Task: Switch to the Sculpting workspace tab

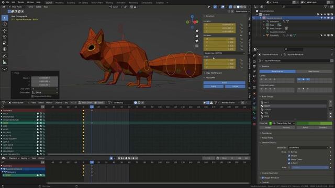Action: (x=71, y=3)
